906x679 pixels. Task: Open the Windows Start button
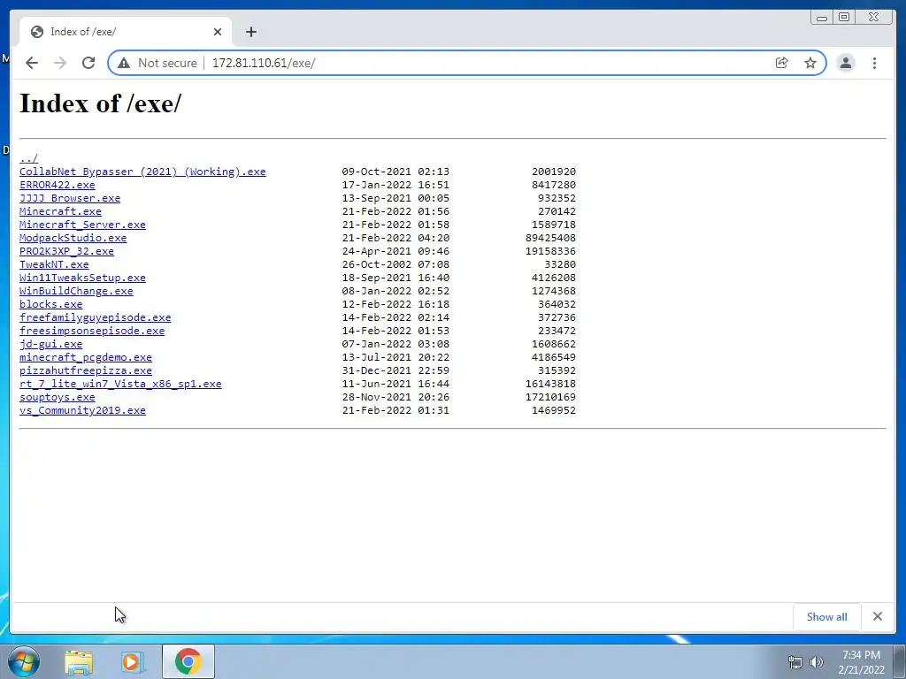[24, 661]
